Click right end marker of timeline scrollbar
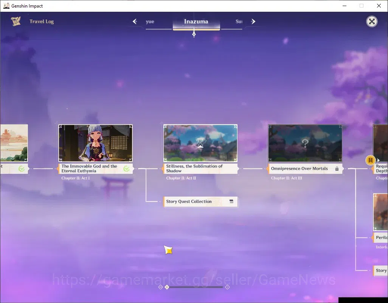Image resolution: width=388 pixels, height=303 pixels. [227, 287]
